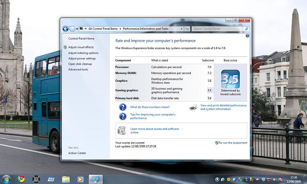Click the yellow round tray icon
Viewport: 307px width, 184px height.
click(x=228, y=180)
